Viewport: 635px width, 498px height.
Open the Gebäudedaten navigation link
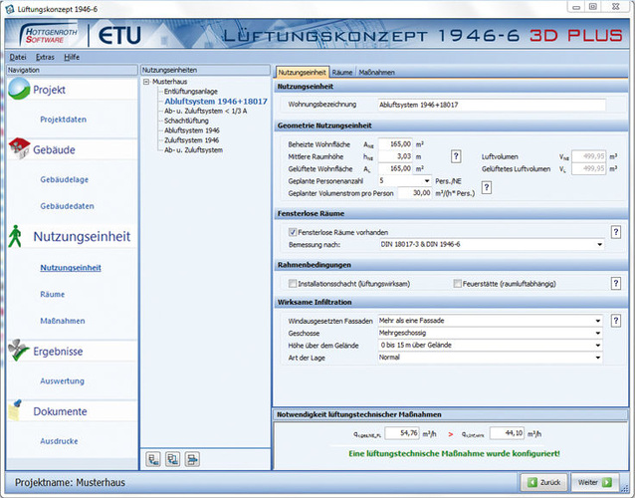[x=68, y=205]
